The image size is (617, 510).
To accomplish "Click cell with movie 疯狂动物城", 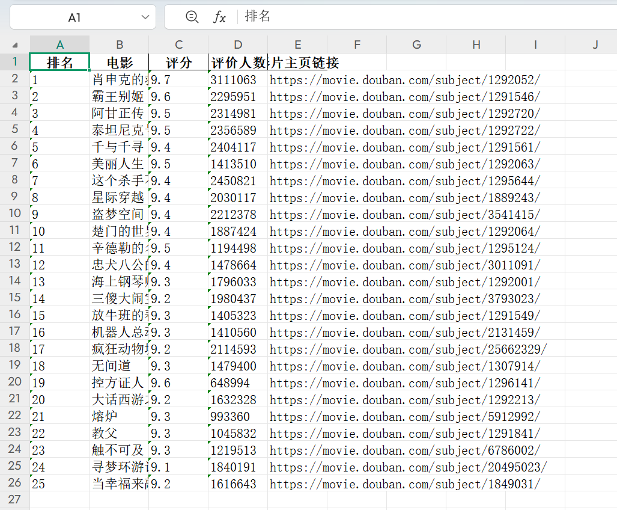I will coord(119,349).
